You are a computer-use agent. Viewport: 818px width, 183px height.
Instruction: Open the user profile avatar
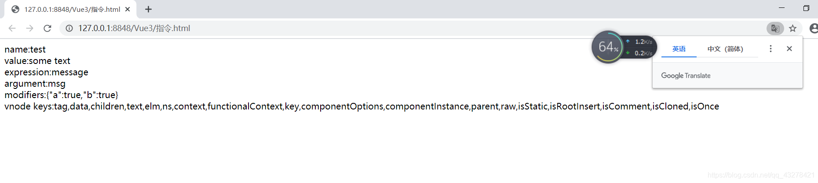click(x=814, y=28)
